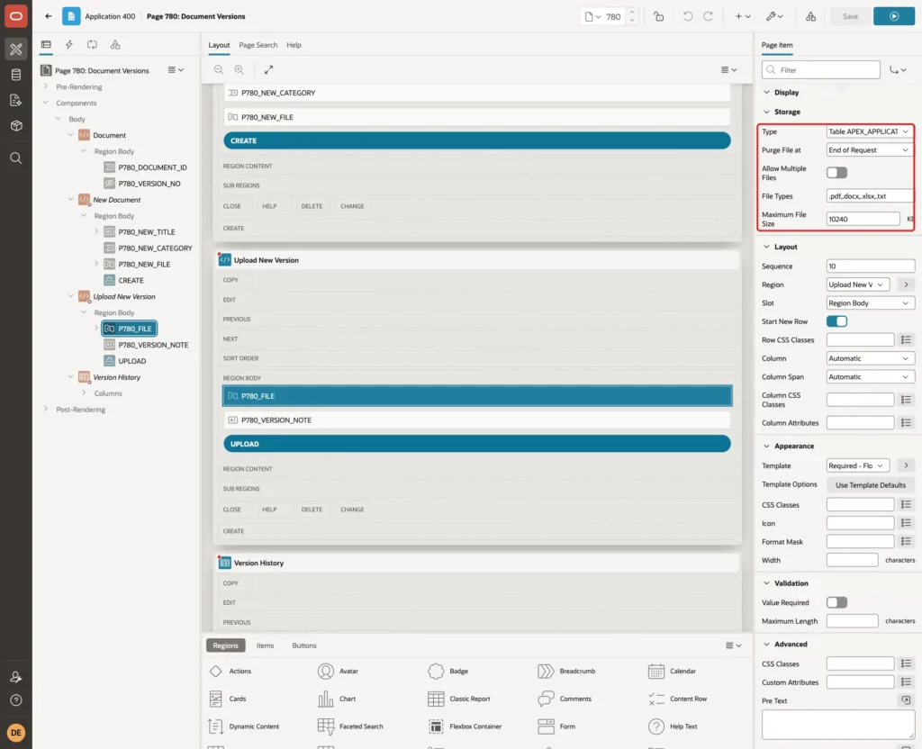
Task: Select the Regions gallery tab
Action: pyautogui.click(x=226, y=645)
